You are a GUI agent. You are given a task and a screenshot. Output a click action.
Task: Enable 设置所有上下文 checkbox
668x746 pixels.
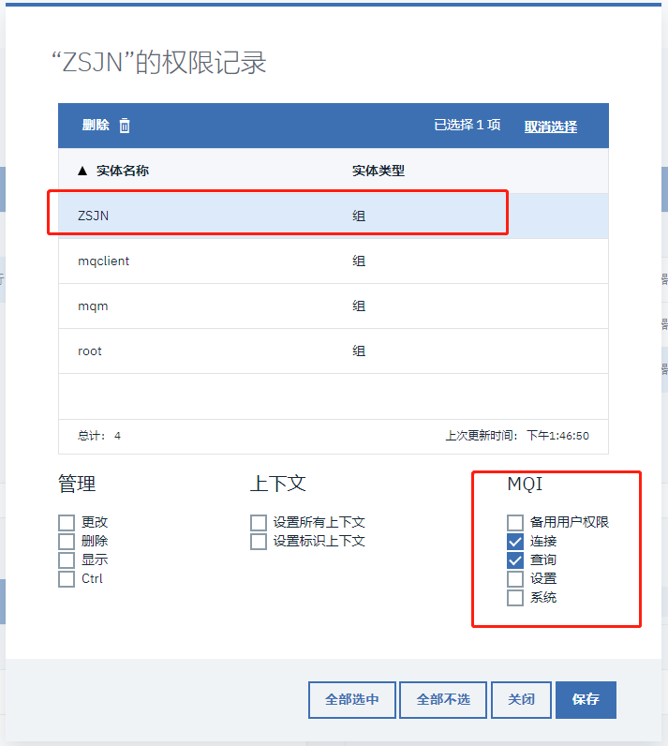click(259, 522)
